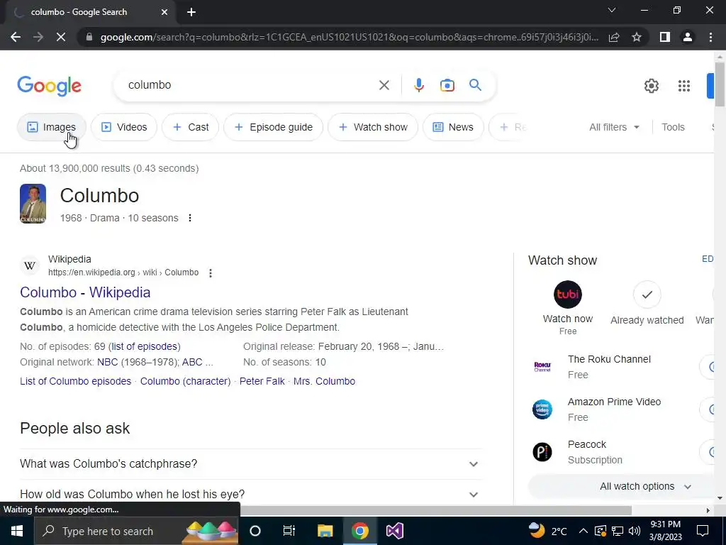This screenshot has height=545, width=726.
Task: Open All filters dropdown
Action: coord(614,127)
